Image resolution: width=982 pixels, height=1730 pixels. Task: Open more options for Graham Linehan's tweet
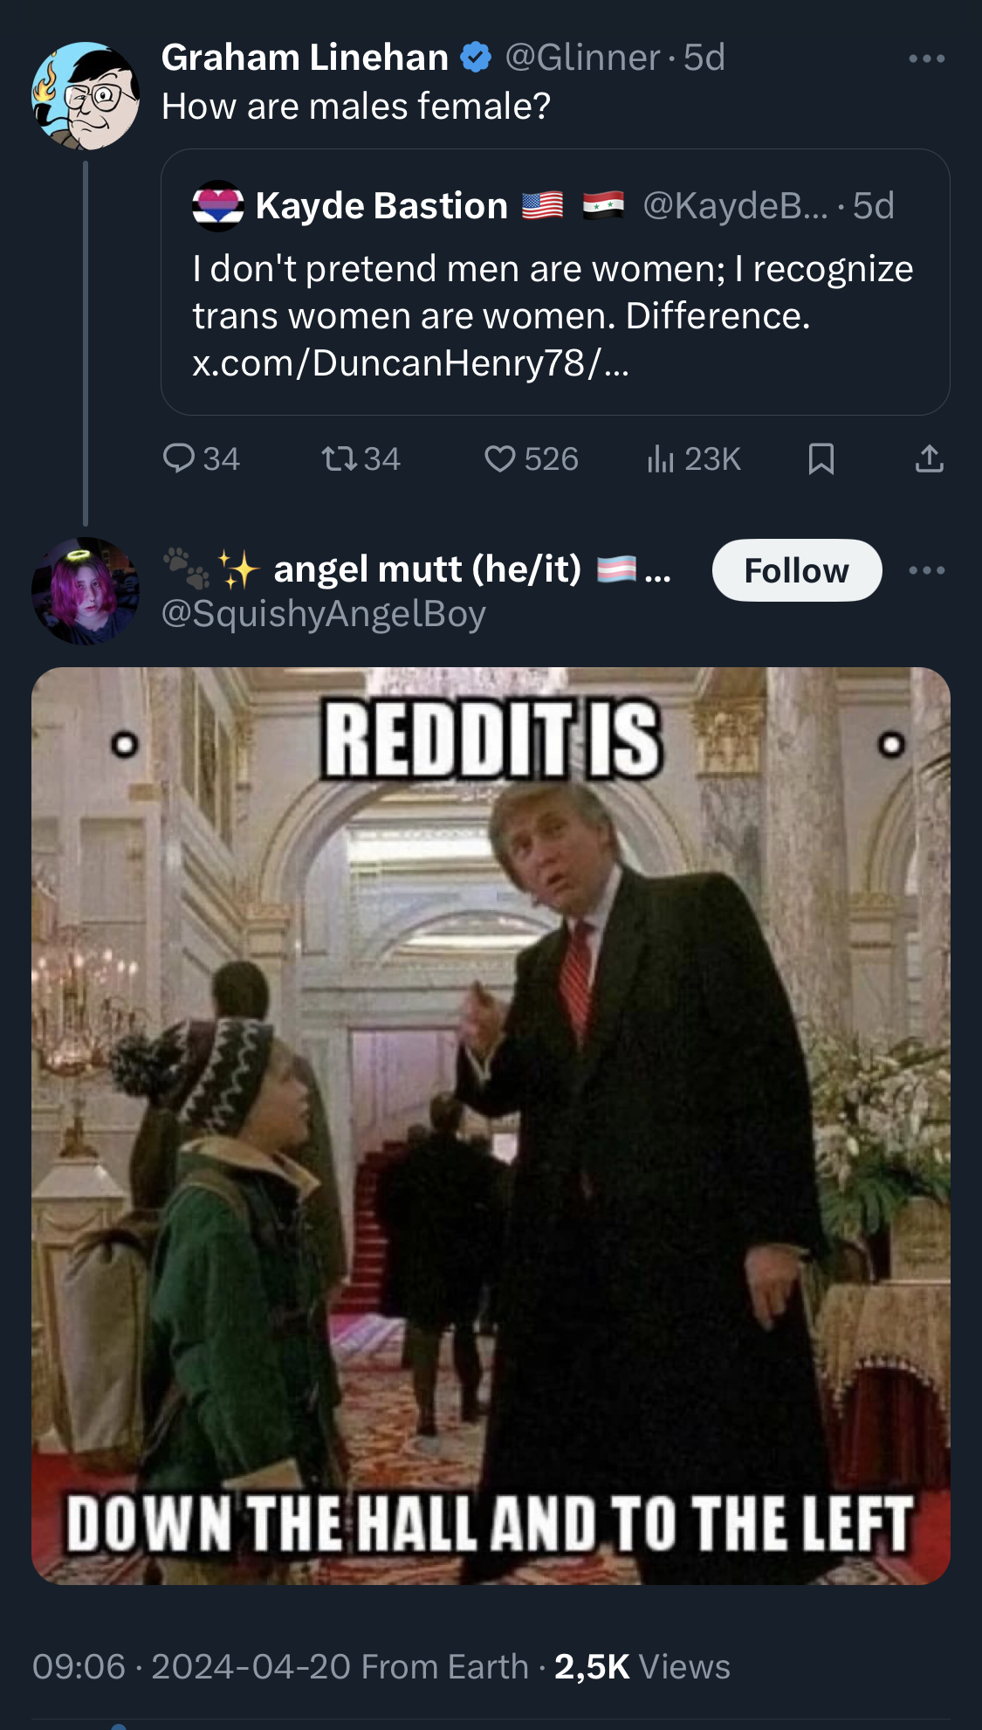927,59
